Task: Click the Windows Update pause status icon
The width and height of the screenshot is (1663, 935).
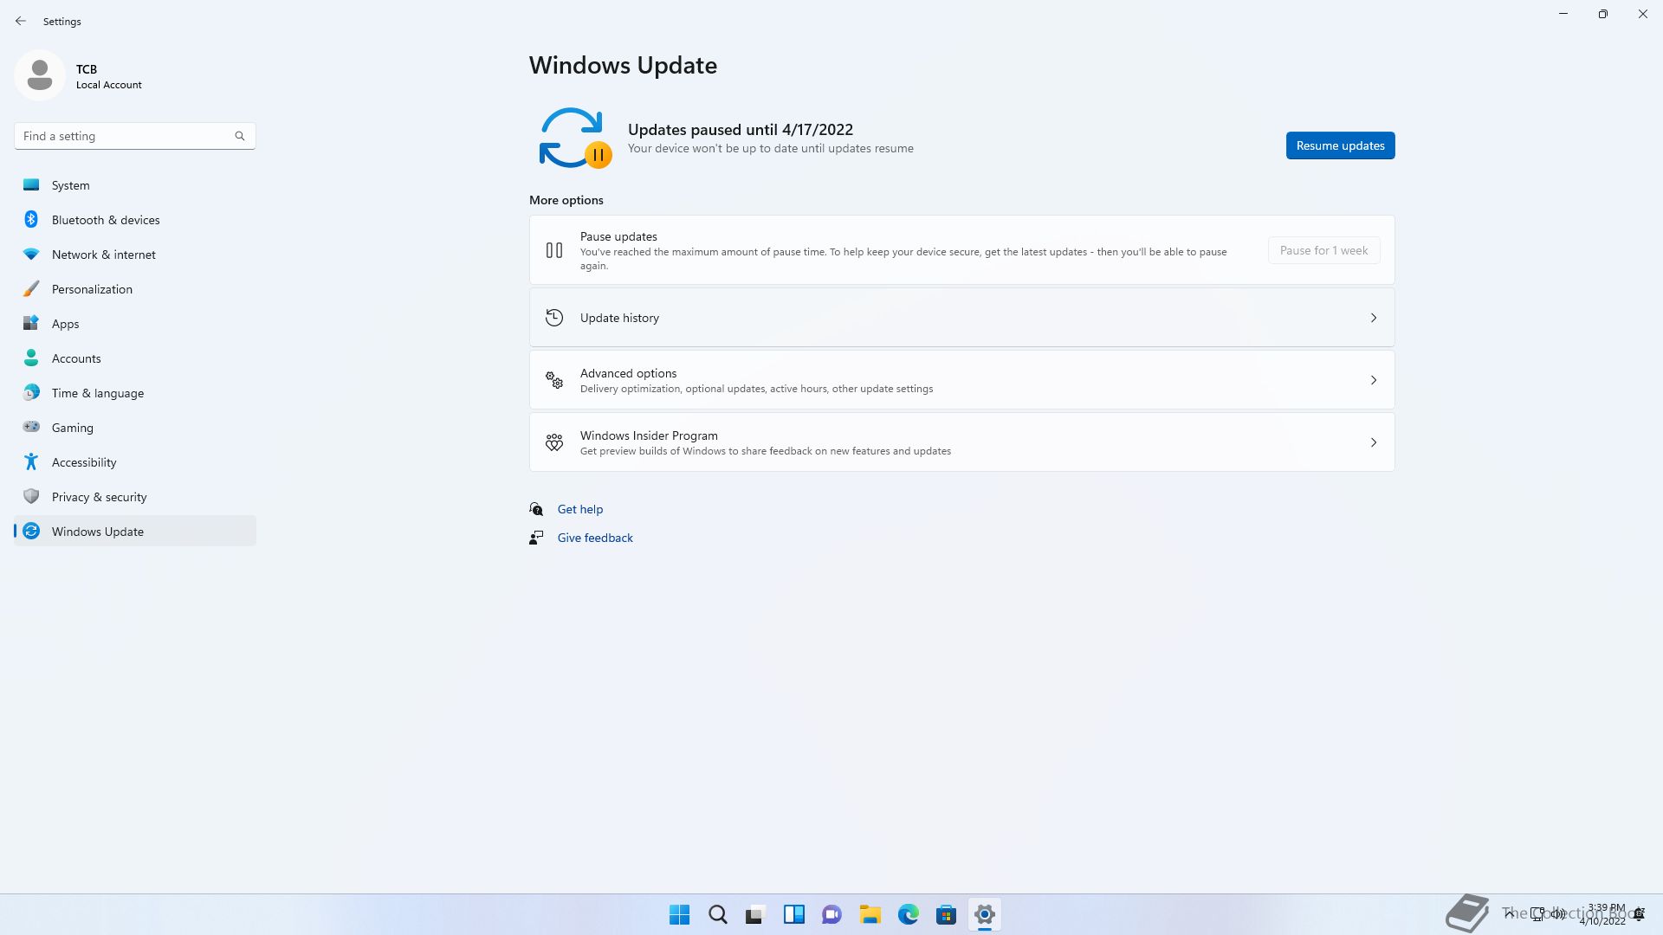Action: coord(574,138)
